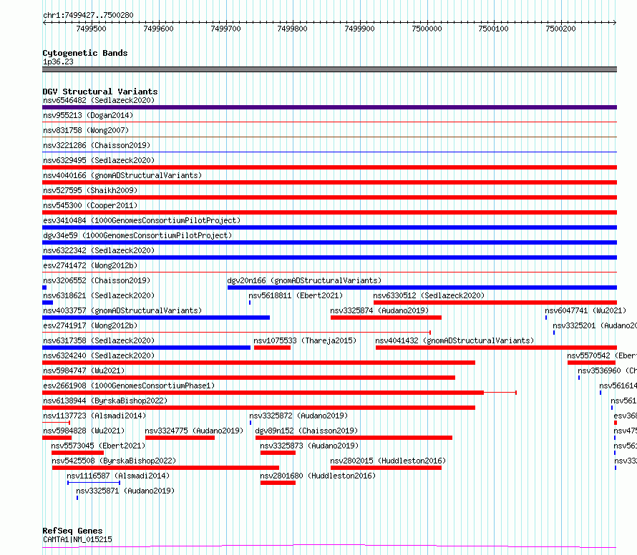
Task: Open the nsv831758 (Wong2007) variant
Action: point(86,130)
